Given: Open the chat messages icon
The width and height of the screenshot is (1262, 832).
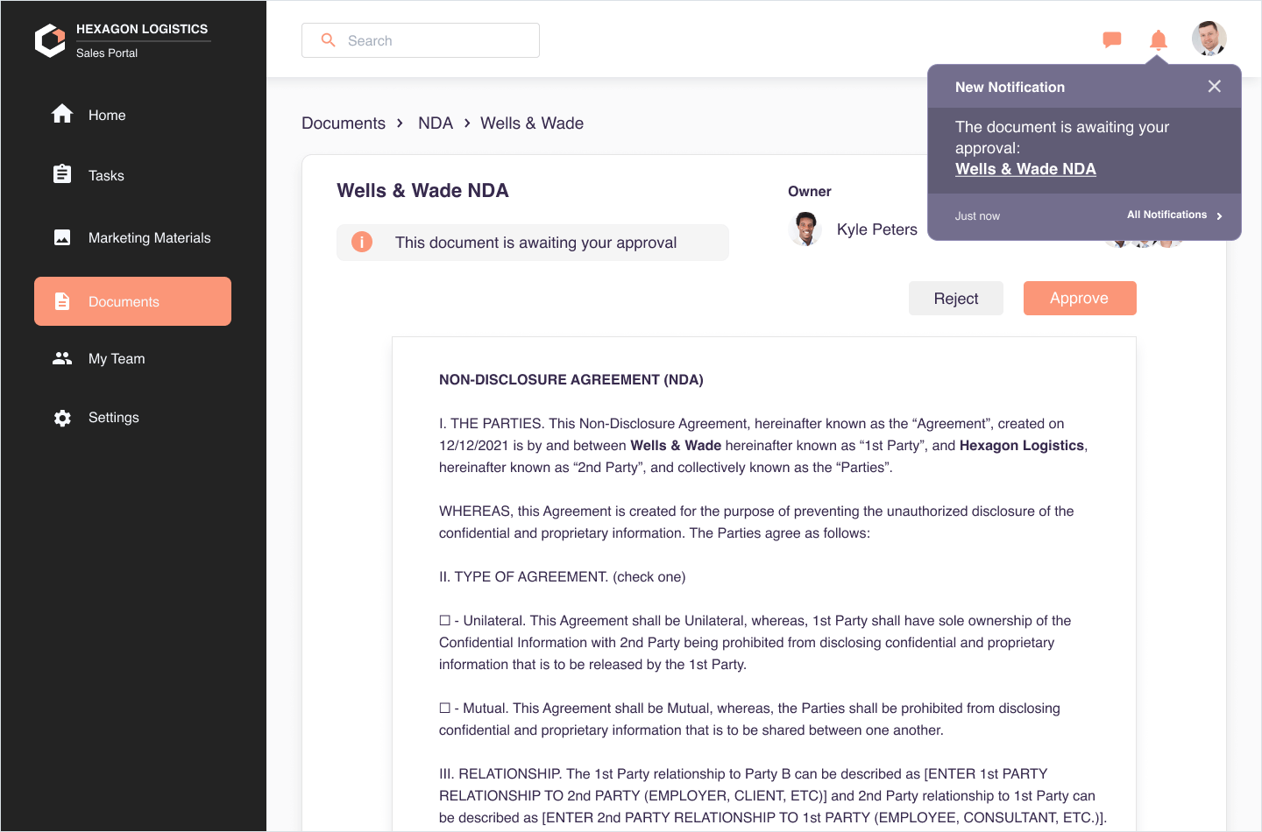Looking at the screenshot, I should tap(1112, 39).
